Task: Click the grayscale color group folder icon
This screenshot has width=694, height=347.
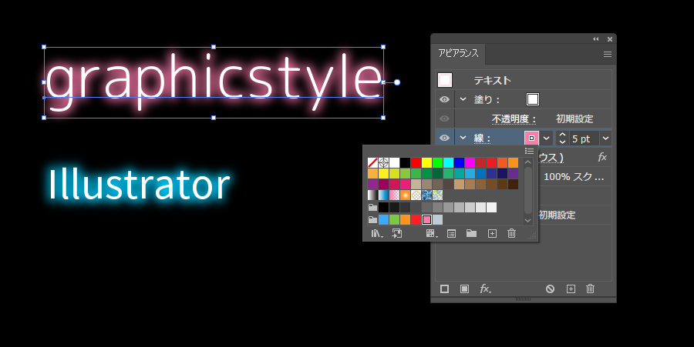Action: click(372, 208)
